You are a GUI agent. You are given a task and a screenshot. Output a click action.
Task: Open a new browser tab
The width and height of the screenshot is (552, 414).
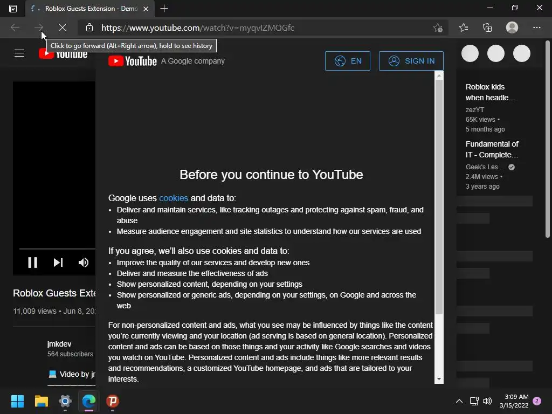[x=164, y=9]
